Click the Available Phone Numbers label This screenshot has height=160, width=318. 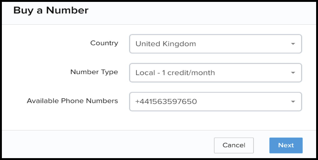(x=72, y=101)
